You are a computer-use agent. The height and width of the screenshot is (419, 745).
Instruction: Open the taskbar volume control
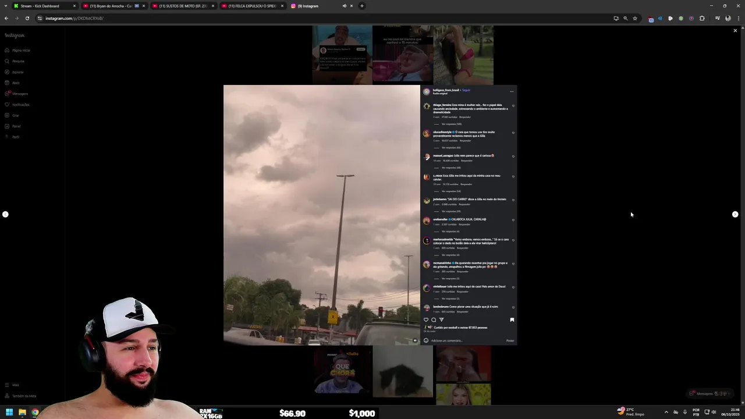[x=714, y=412]
